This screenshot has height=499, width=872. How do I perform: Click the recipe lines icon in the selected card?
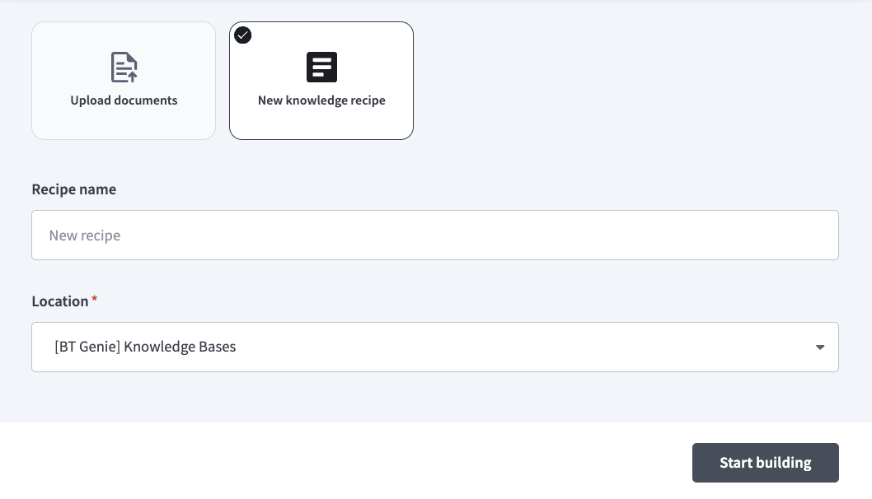[x=321, y=67]
